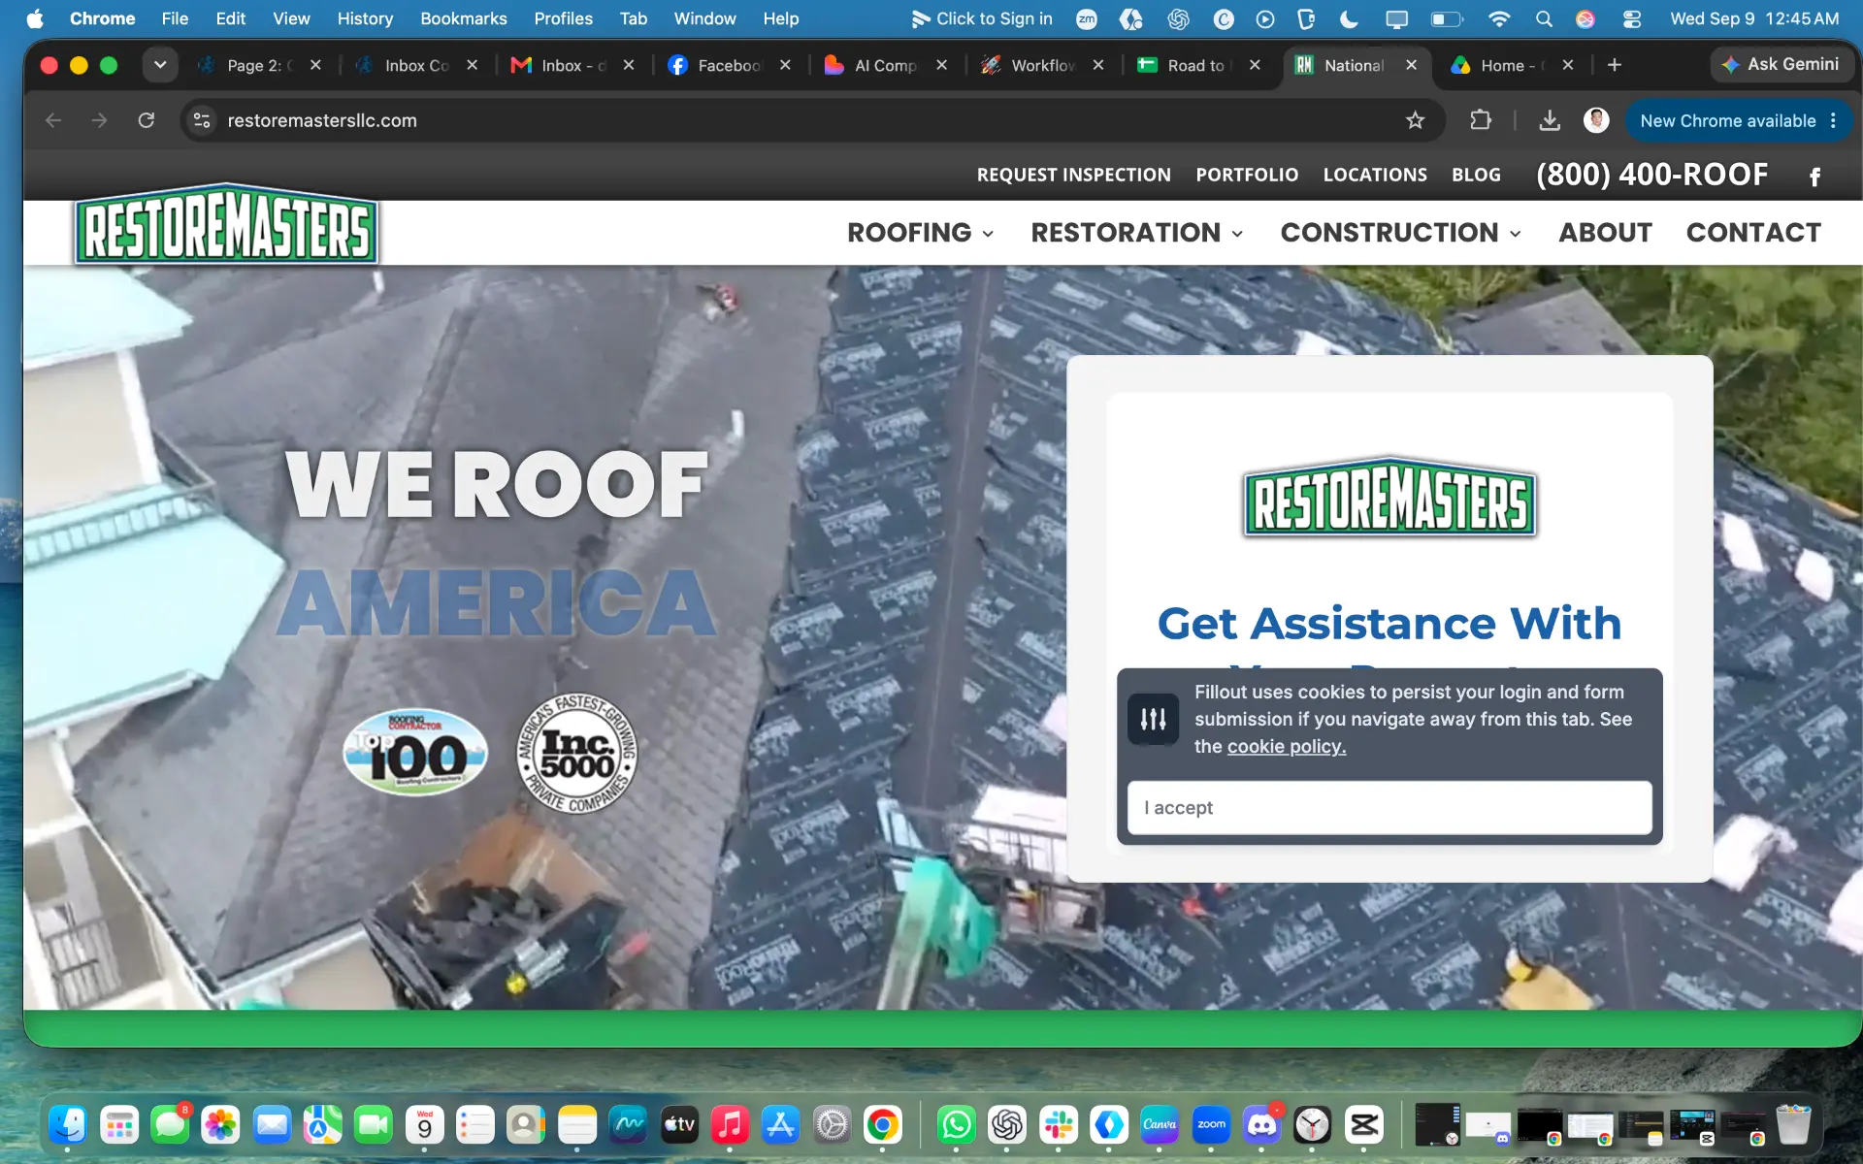Open Control Center in the menu bar
1863x1164 pixels.
tap(1631, 18)
